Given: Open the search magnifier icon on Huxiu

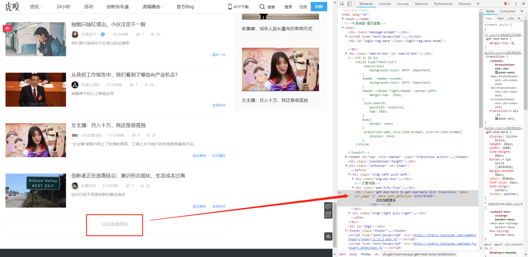Looking at the screenshot, I should [262, 7].
